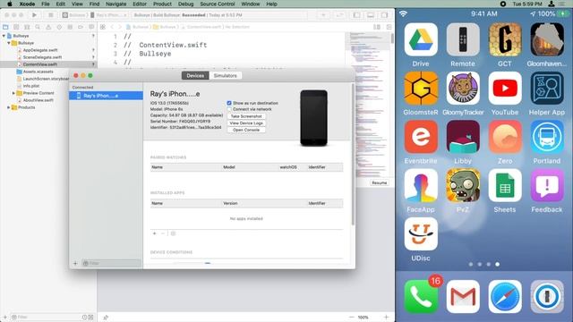
Task: Click the Xcode Stop button
Action: 50,15
